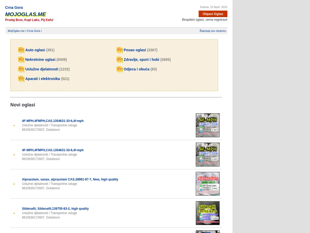Click the icon beside Auto oglasi
310x233 pixels.
click(21, 50)
